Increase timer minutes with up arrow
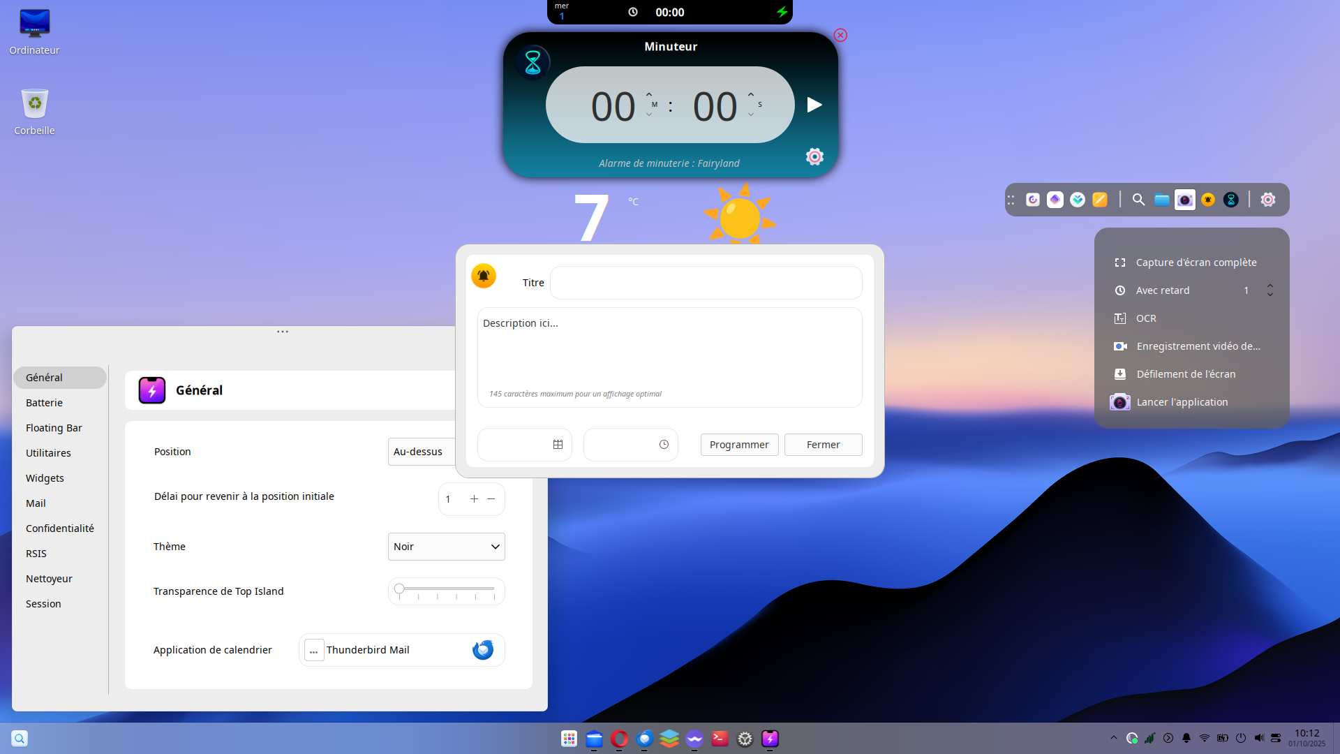 [649, 94]
